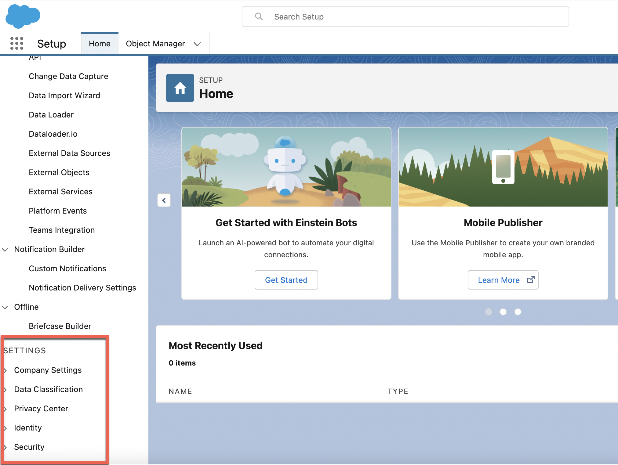The width and height of the screenshot is (618, 465).
Task: Click the Get Started button
Action: tap(286, 280)
